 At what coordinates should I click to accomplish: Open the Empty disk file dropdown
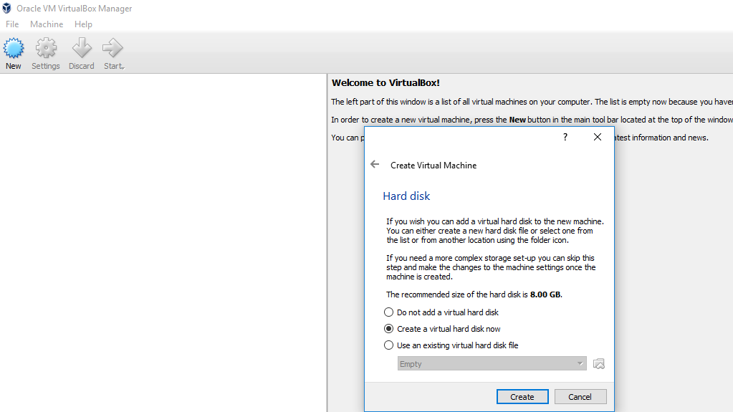pyautogui.click(x=492, y=364)
